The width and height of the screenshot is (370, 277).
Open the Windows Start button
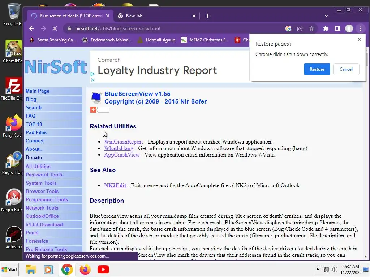[10, 269]
